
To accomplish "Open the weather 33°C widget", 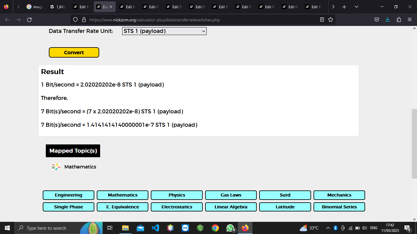I will point(309,228).
